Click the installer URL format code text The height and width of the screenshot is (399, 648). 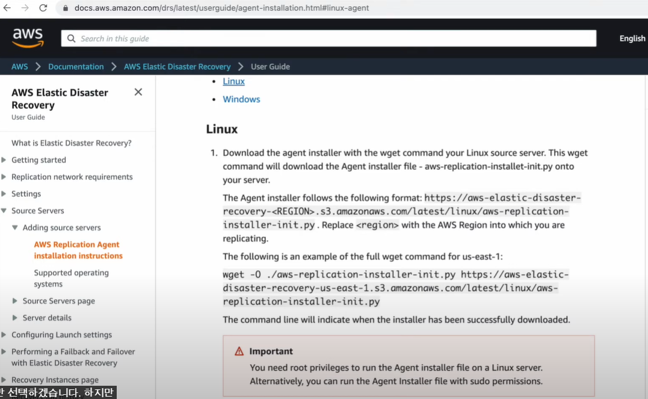coord(402,211)
